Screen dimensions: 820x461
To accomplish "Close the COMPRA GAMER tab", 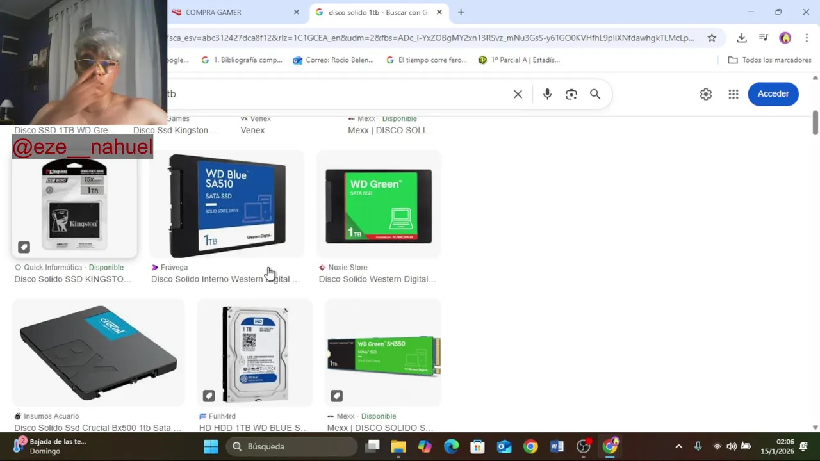I will (x=296, y=12).
